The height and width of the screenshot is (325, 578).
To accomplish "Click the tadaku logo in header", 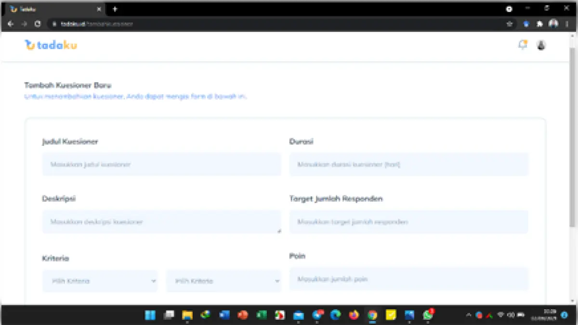I will [x=51, y=45].
